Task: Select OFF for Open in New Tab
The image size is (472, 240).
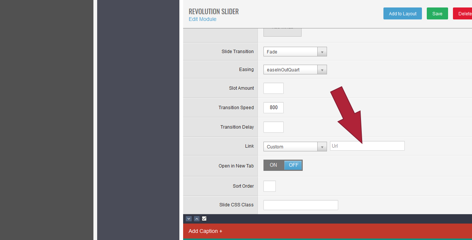Action: point(293,165)
